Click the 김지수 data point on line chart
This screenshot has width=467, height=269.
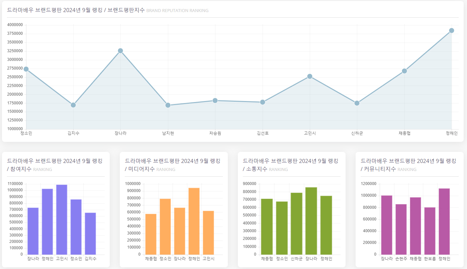[x=73, y=105]
